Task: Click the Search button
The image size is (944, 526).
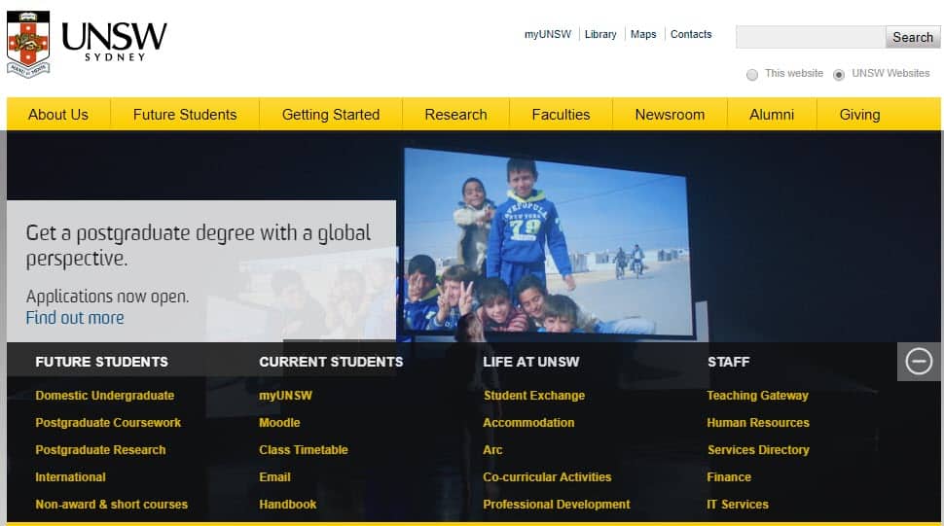Action: pyautogui.click(x=913, y=37)
